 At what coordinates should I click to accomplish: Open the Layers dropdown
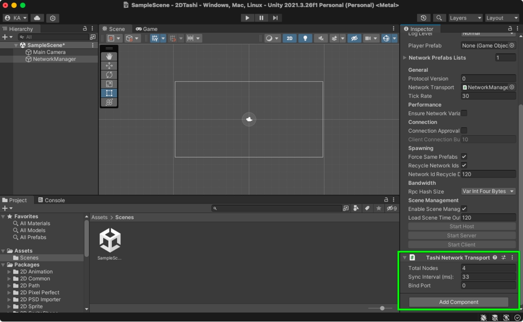[465, 18]
